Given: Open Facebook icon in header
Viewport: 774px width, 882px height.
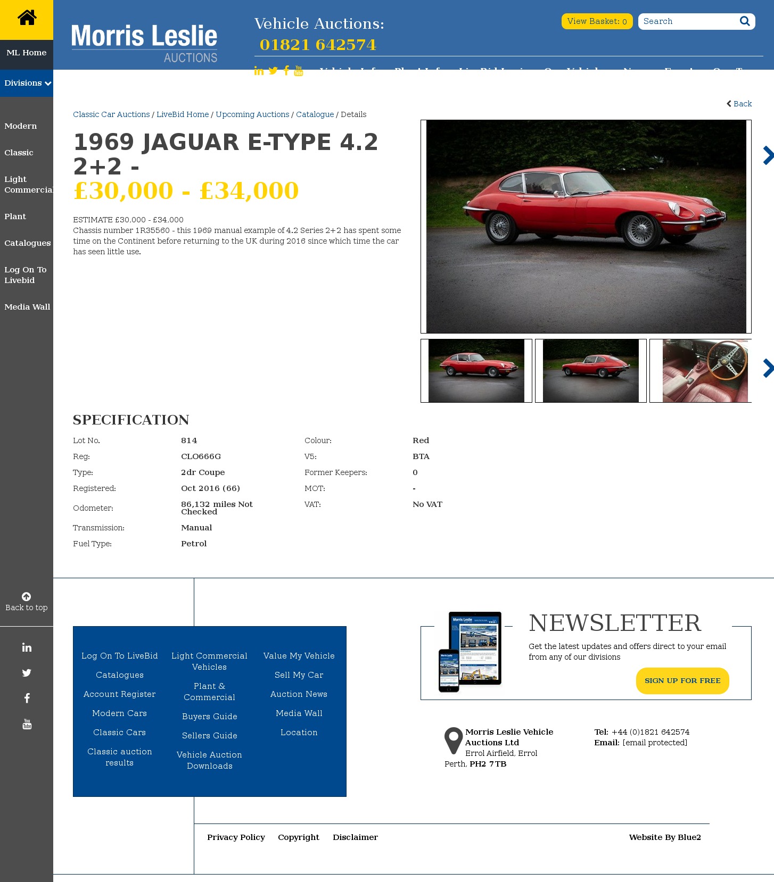Looking at the screenshot, I should pos(286,71).
